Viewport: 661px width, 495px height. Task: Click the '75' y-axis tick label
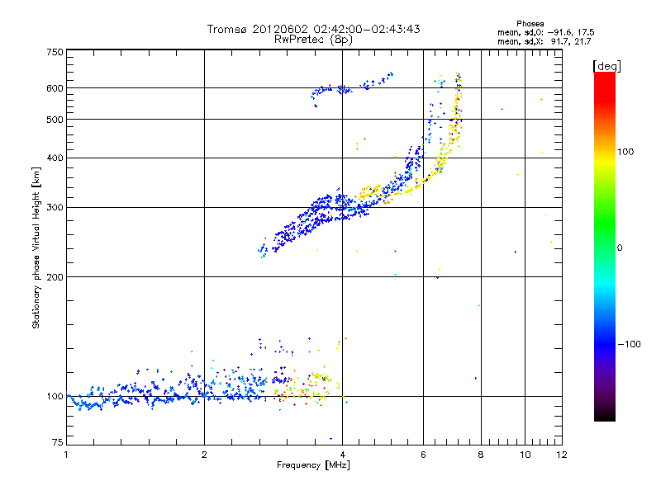pos(58,442)
